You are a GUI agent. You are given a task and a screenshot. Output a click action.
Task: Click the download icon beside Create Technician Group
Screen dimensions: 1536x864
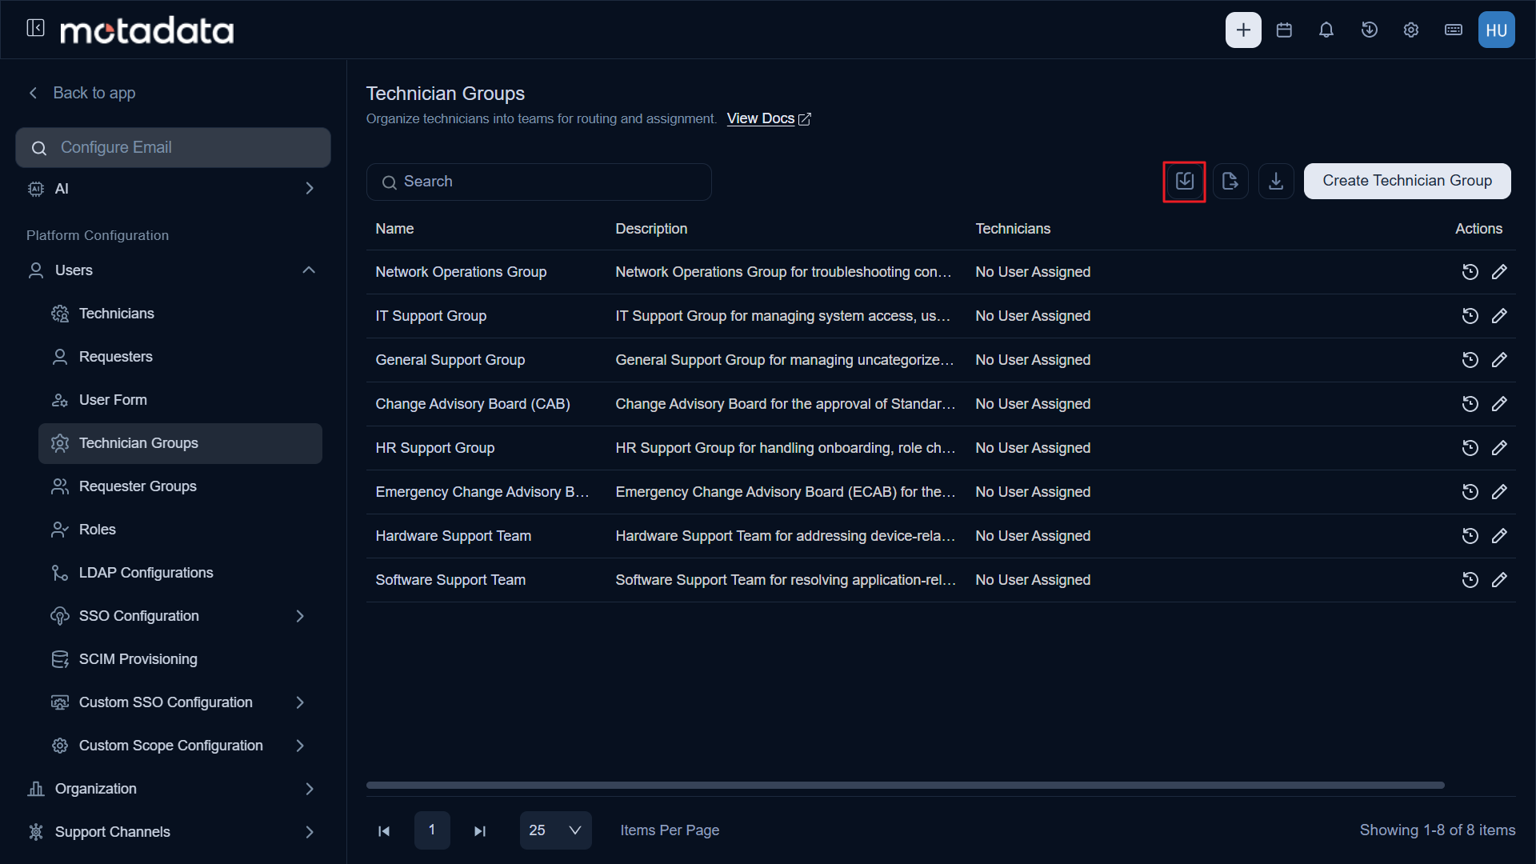click(1276, 182)
